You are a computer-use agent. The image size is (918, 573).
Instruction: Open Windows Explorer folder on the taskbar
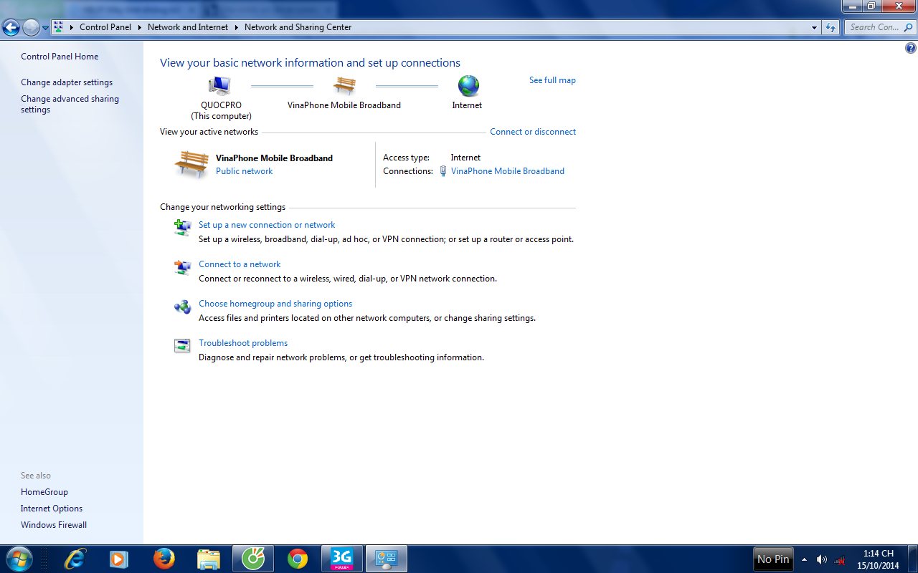click(208, 559)
